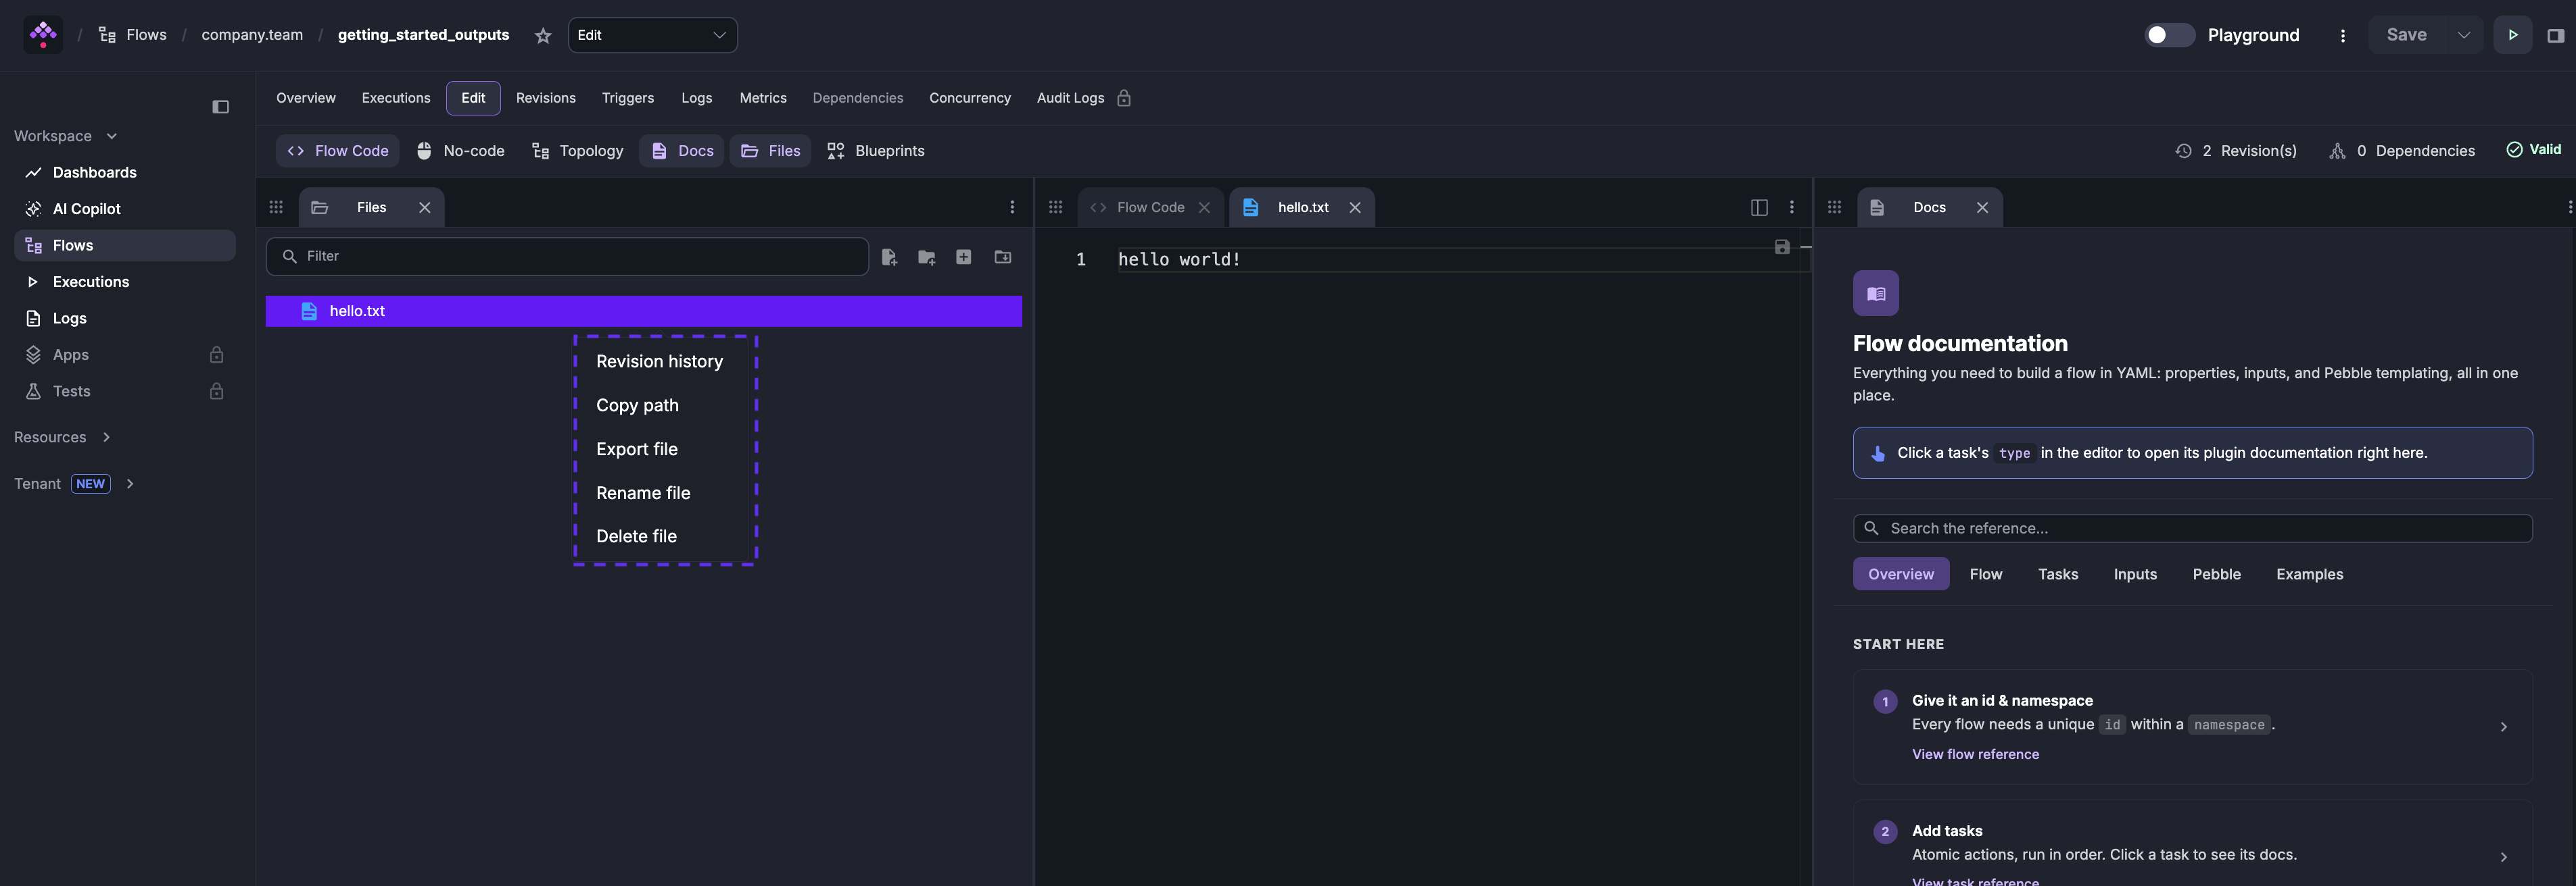Screen dimensions: 2576x886
Task: Star the getting_started_outputs flow as favorite
Action: coord(543,36)
